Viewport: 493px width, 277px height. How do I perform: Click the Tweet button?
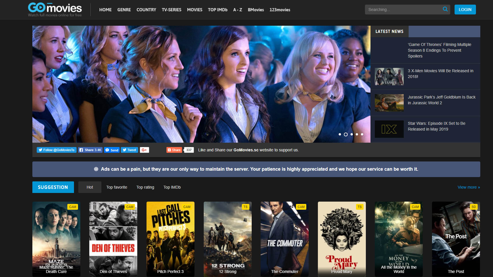129,150
